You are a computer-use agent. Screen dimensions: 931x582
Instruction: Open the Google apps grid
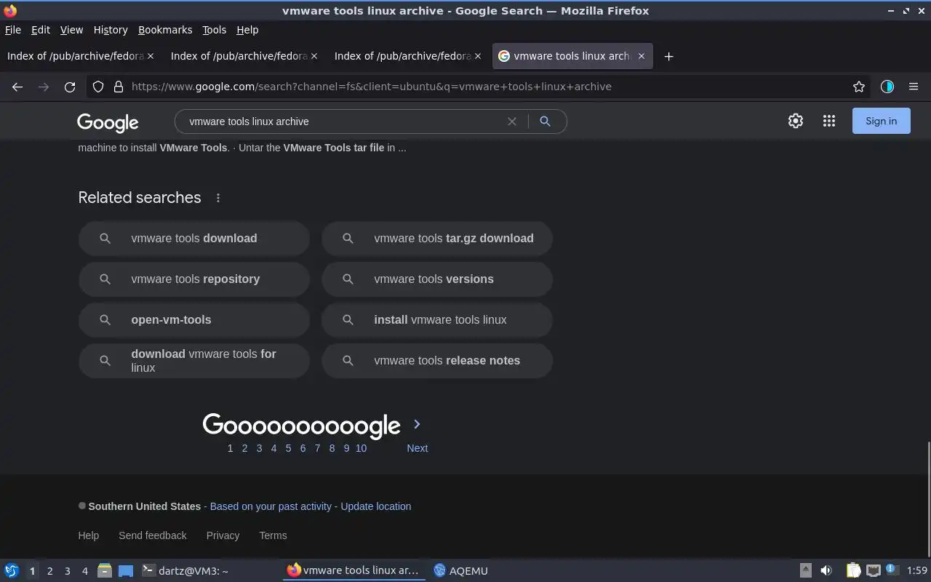coord(829,121)
